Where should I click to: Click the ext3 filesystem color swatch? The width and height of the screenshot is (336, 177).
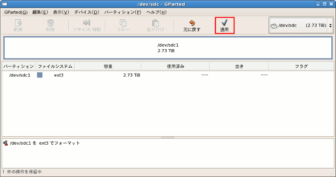click(40, 75)
